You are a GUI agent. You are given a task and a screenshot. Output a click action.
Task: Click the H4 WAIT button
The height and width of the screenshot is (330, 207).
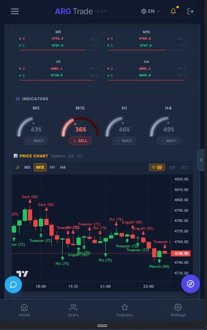tap(169, 141)
